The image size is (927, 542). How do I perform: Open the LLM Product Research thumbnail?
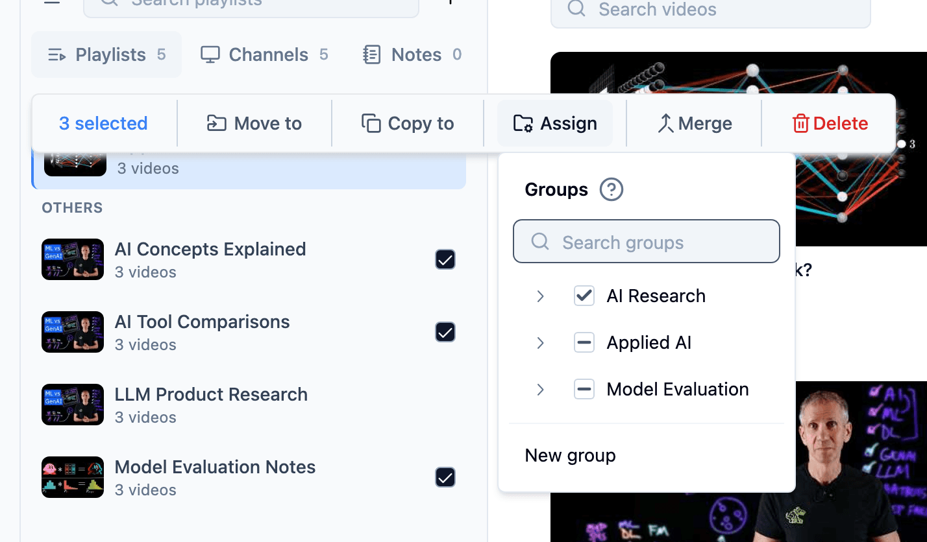73,405
